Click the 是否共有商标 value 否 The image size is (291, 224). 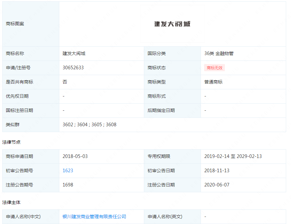coord(65,82)
